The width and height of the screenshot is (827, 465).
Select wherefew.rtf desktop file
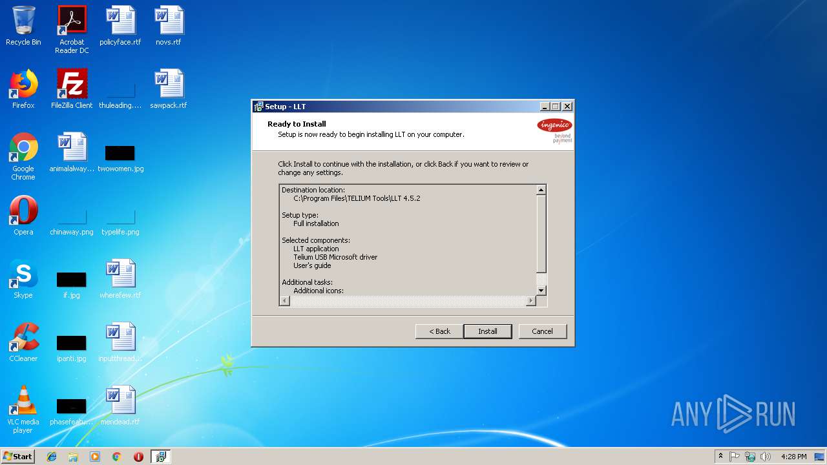pos(120,279)
